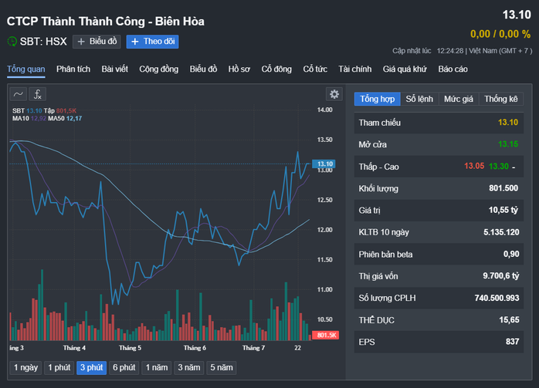Click the EPS value 837
Image resolution: width=539 pixels, height=388 pixels.
tap(512, 342)
